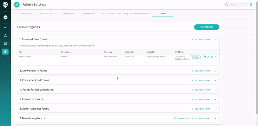The width and height of the screenshot is (258, 126).
Task: Add a new form to Forms for job completion
Action: tap(201, 90)
